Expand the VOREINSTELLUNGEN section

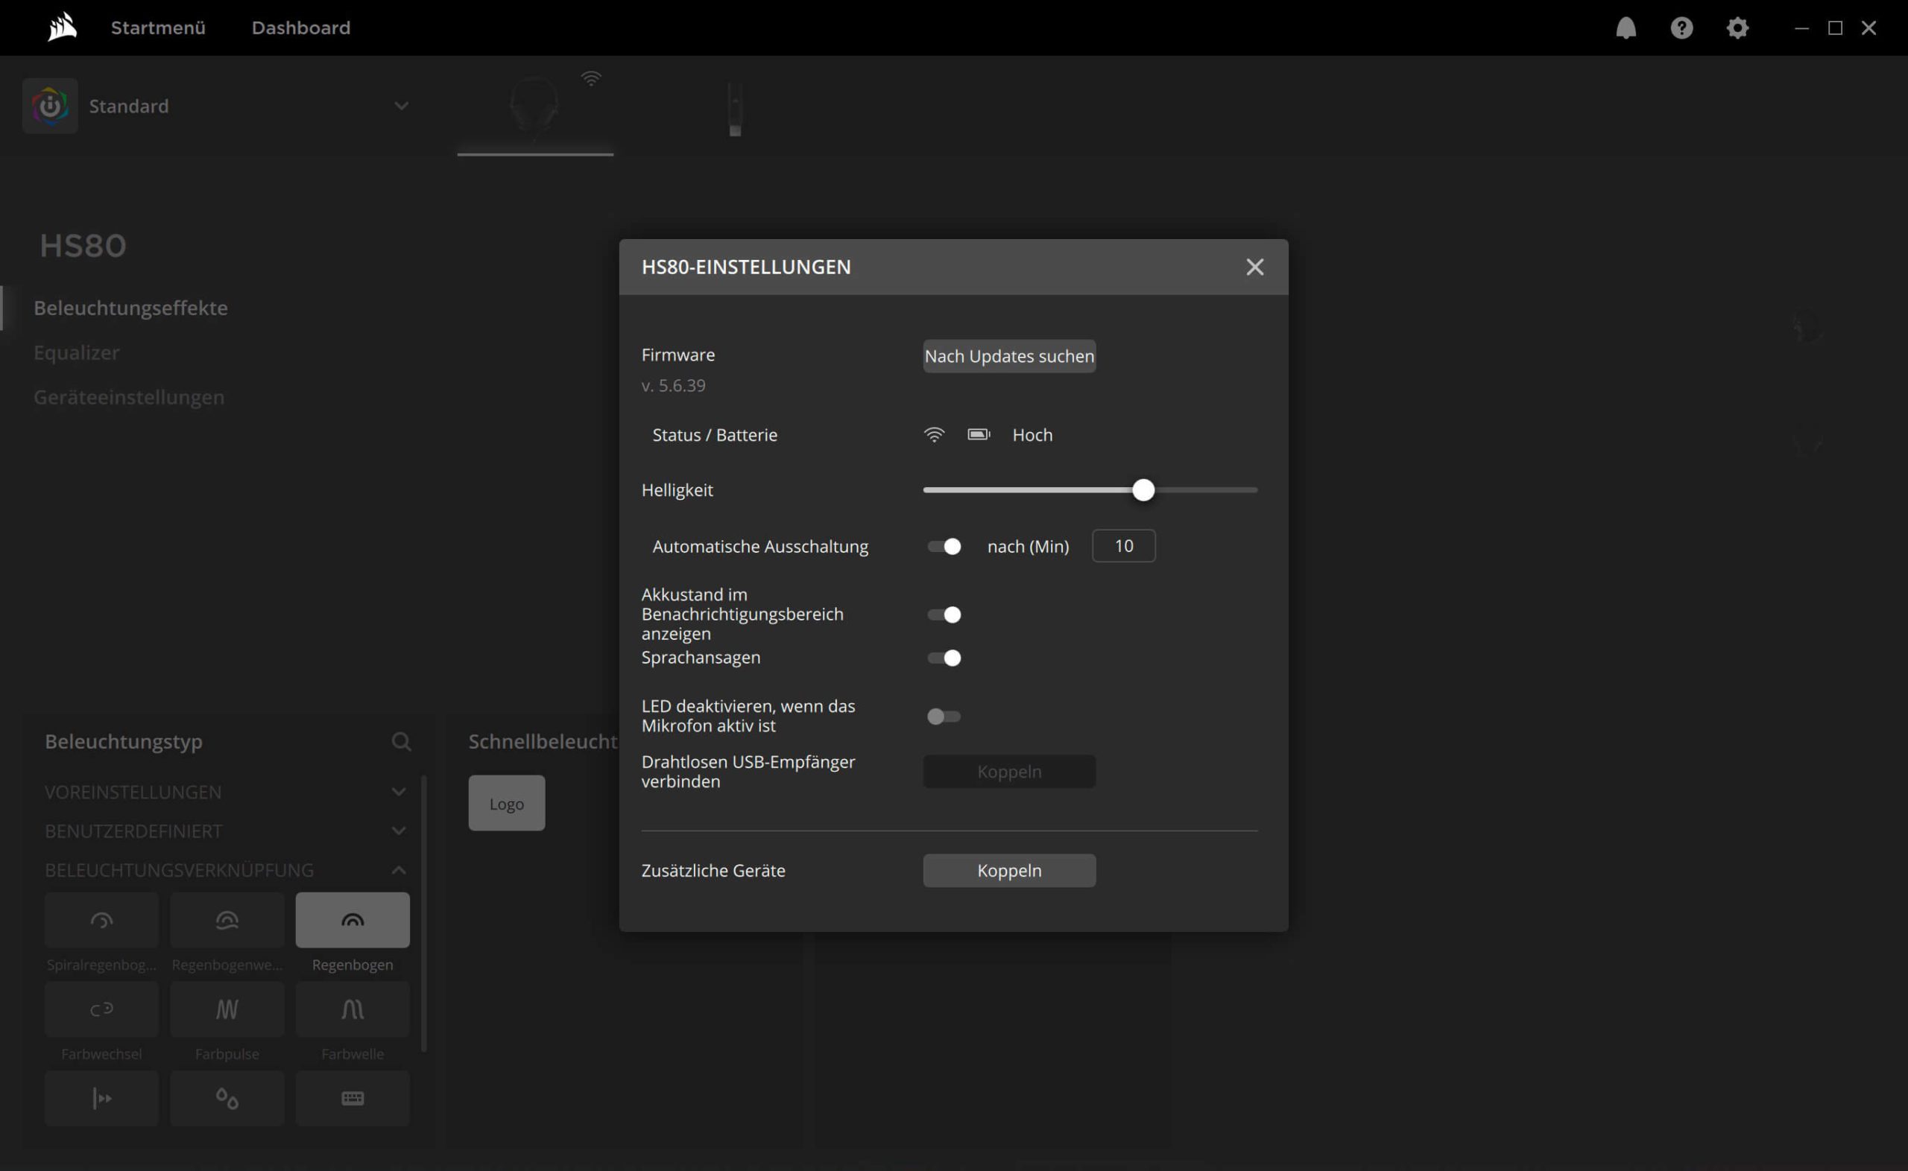click(x=398, y=792)
